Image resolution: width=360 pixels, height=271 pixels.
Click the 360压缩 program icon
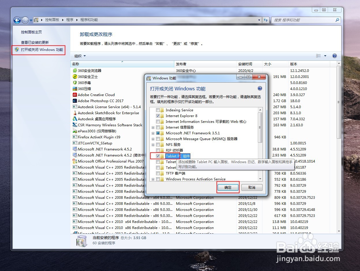[75, 89]
